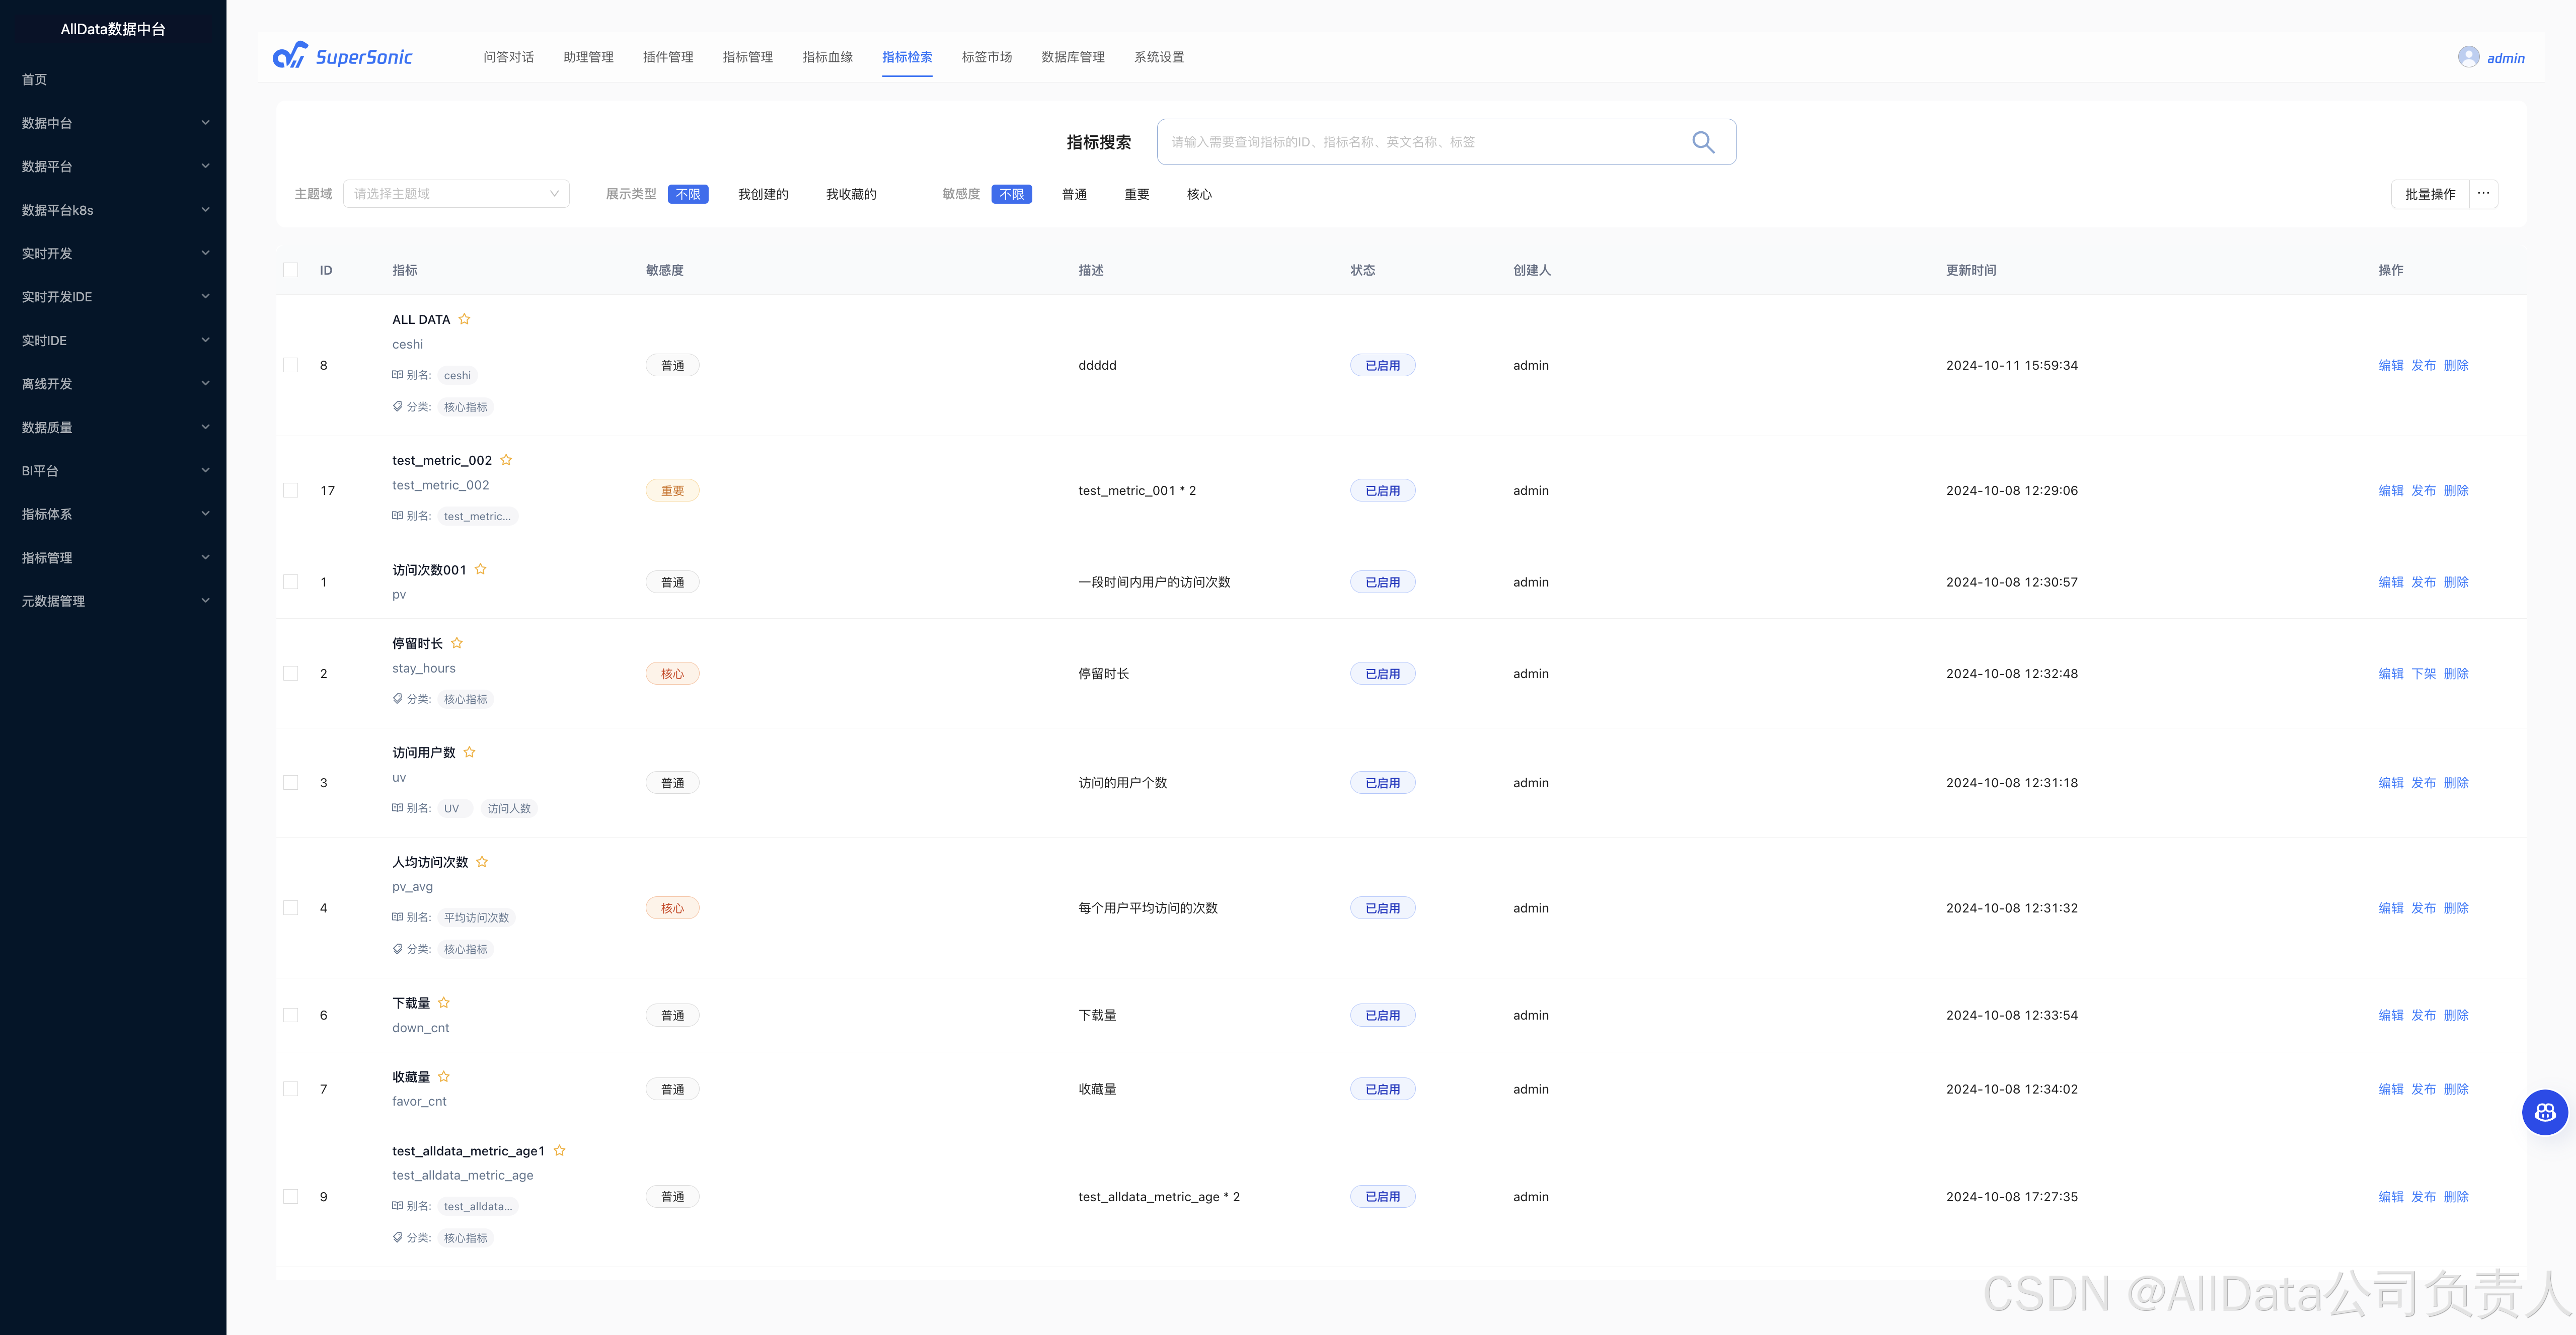Open the floating chat assistant button

(2544, 1112)
